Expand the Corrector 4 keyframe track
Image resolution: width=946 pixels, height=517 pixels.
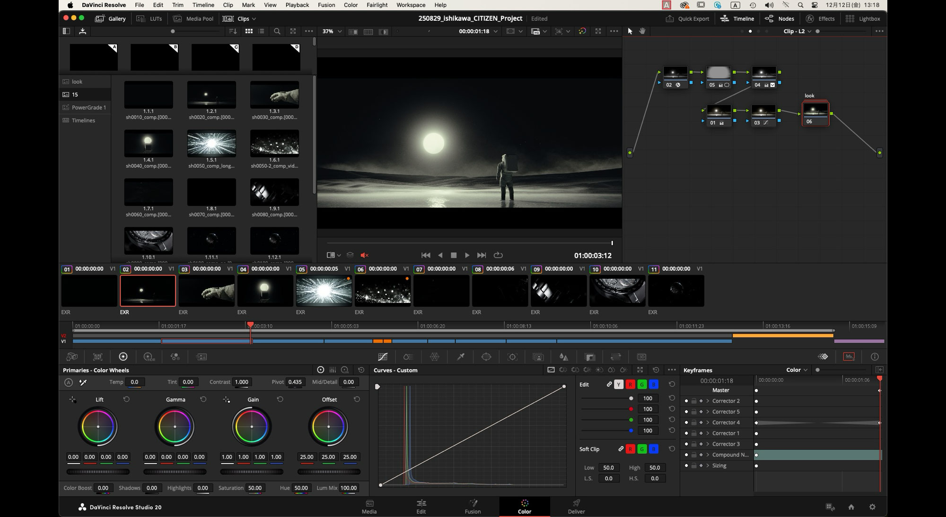708,422
